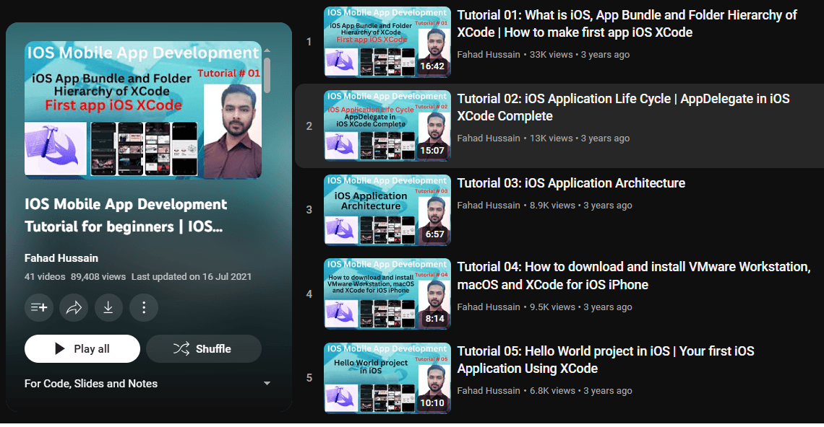The image size is (824, 427).
Task: Open Tutorial 04 VMware Workstation install title
Action: (x=633, y=276)
